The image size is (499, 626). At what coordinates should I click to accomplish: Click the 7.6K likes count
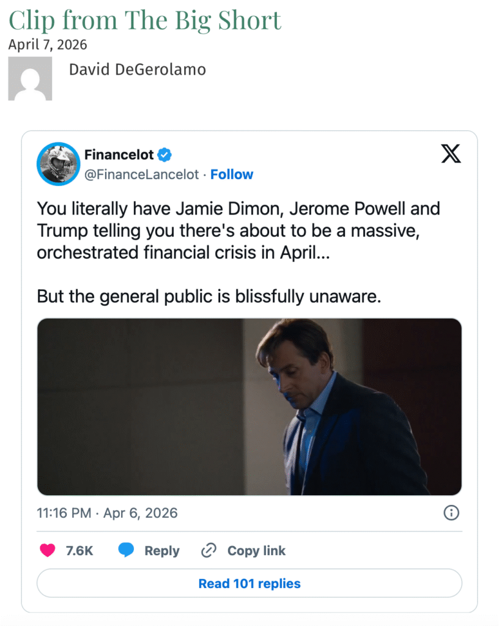(x=79, y=550)
